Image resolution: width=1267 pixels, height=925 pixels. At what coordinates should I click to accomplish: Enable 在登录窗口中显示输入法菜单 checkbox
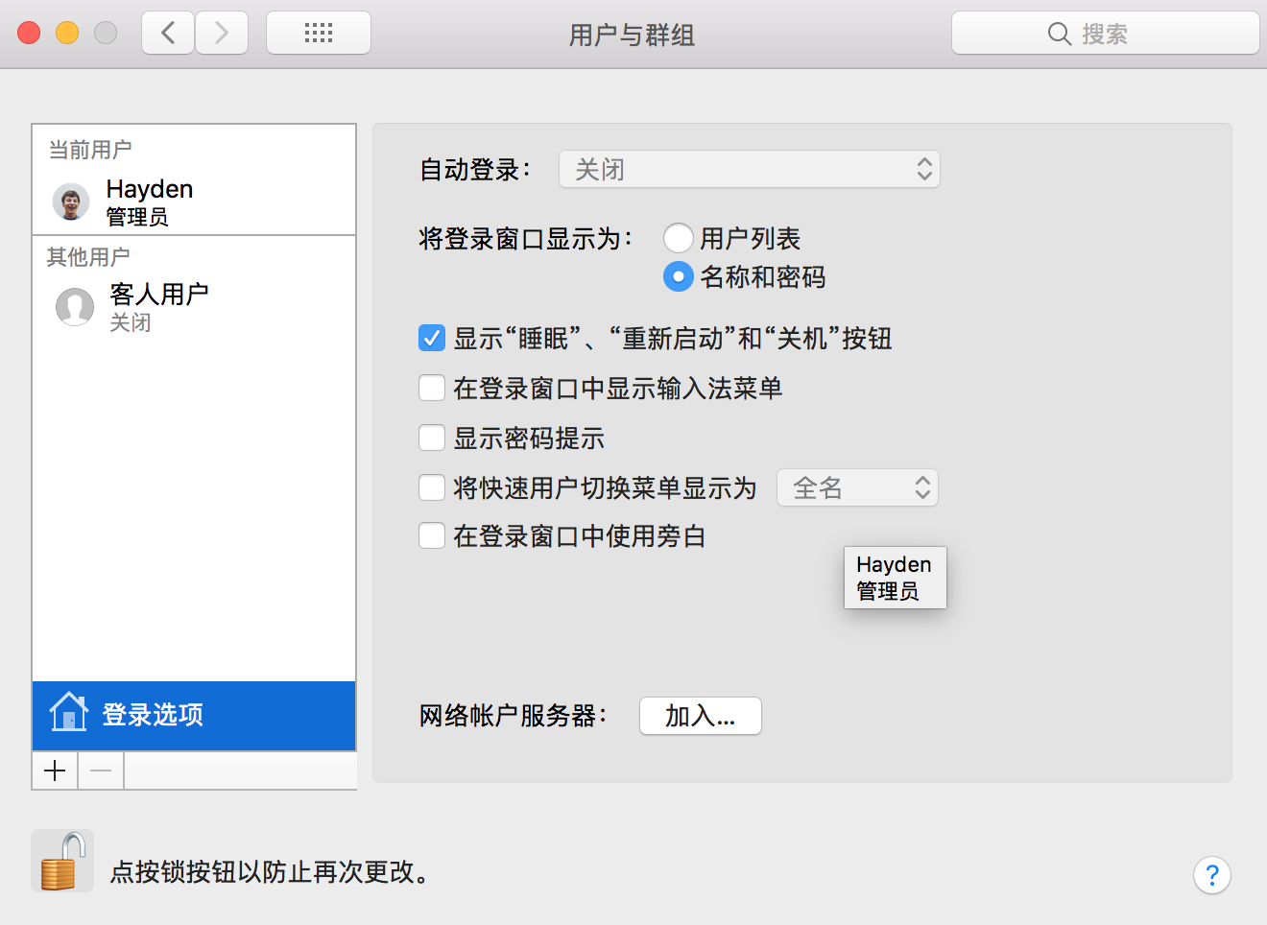click(x=432, y=389)
